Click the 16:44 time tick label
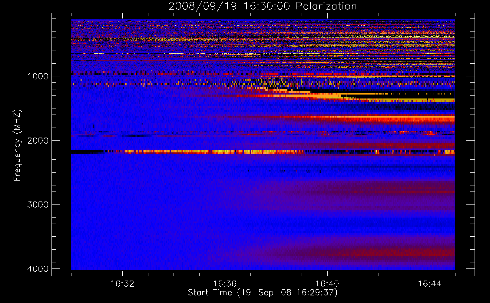 point(430,284)
